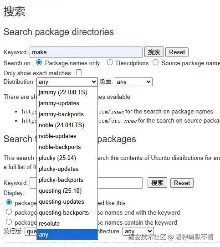Click the Search package directories heading

click(58, 32)
